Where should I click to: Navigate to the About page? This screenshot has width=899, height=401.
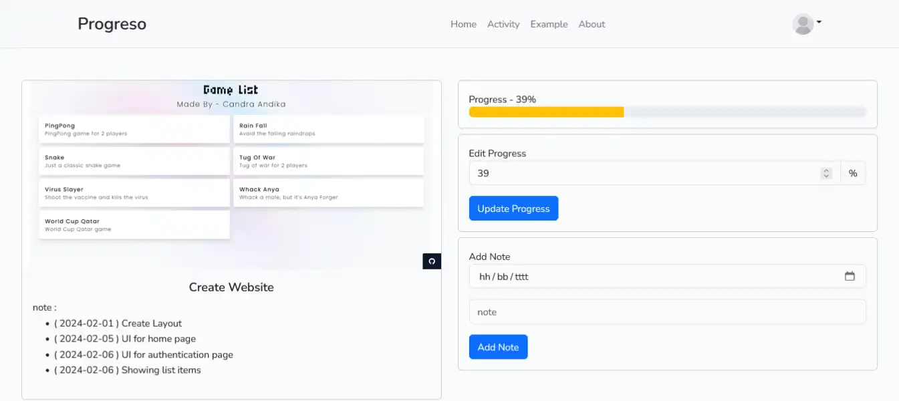592,24
